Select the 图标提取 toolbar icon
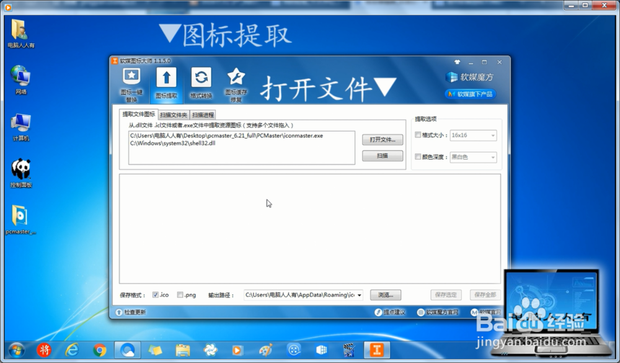This screenshot has width=620, height=363. [x=166, y=83]
